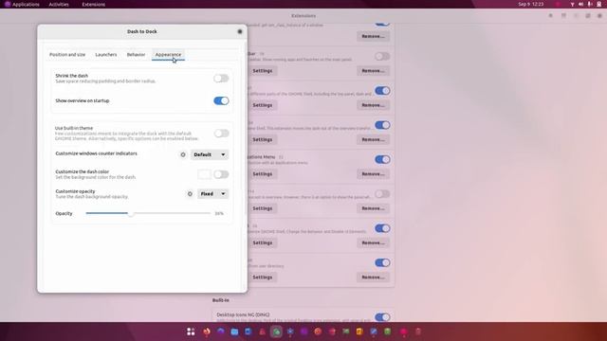Open the network indicator in the top bar

tap(572, 4)
